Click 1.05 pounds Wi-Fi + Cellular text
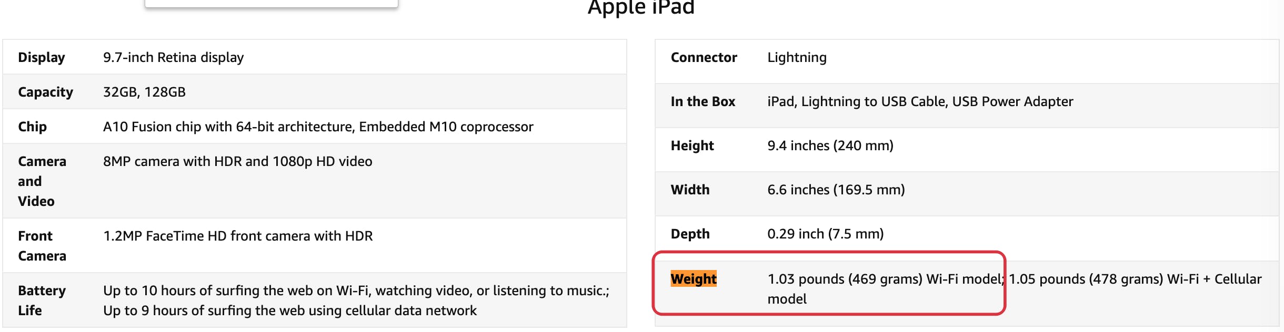The image size is (1284, 332). 1135,279
